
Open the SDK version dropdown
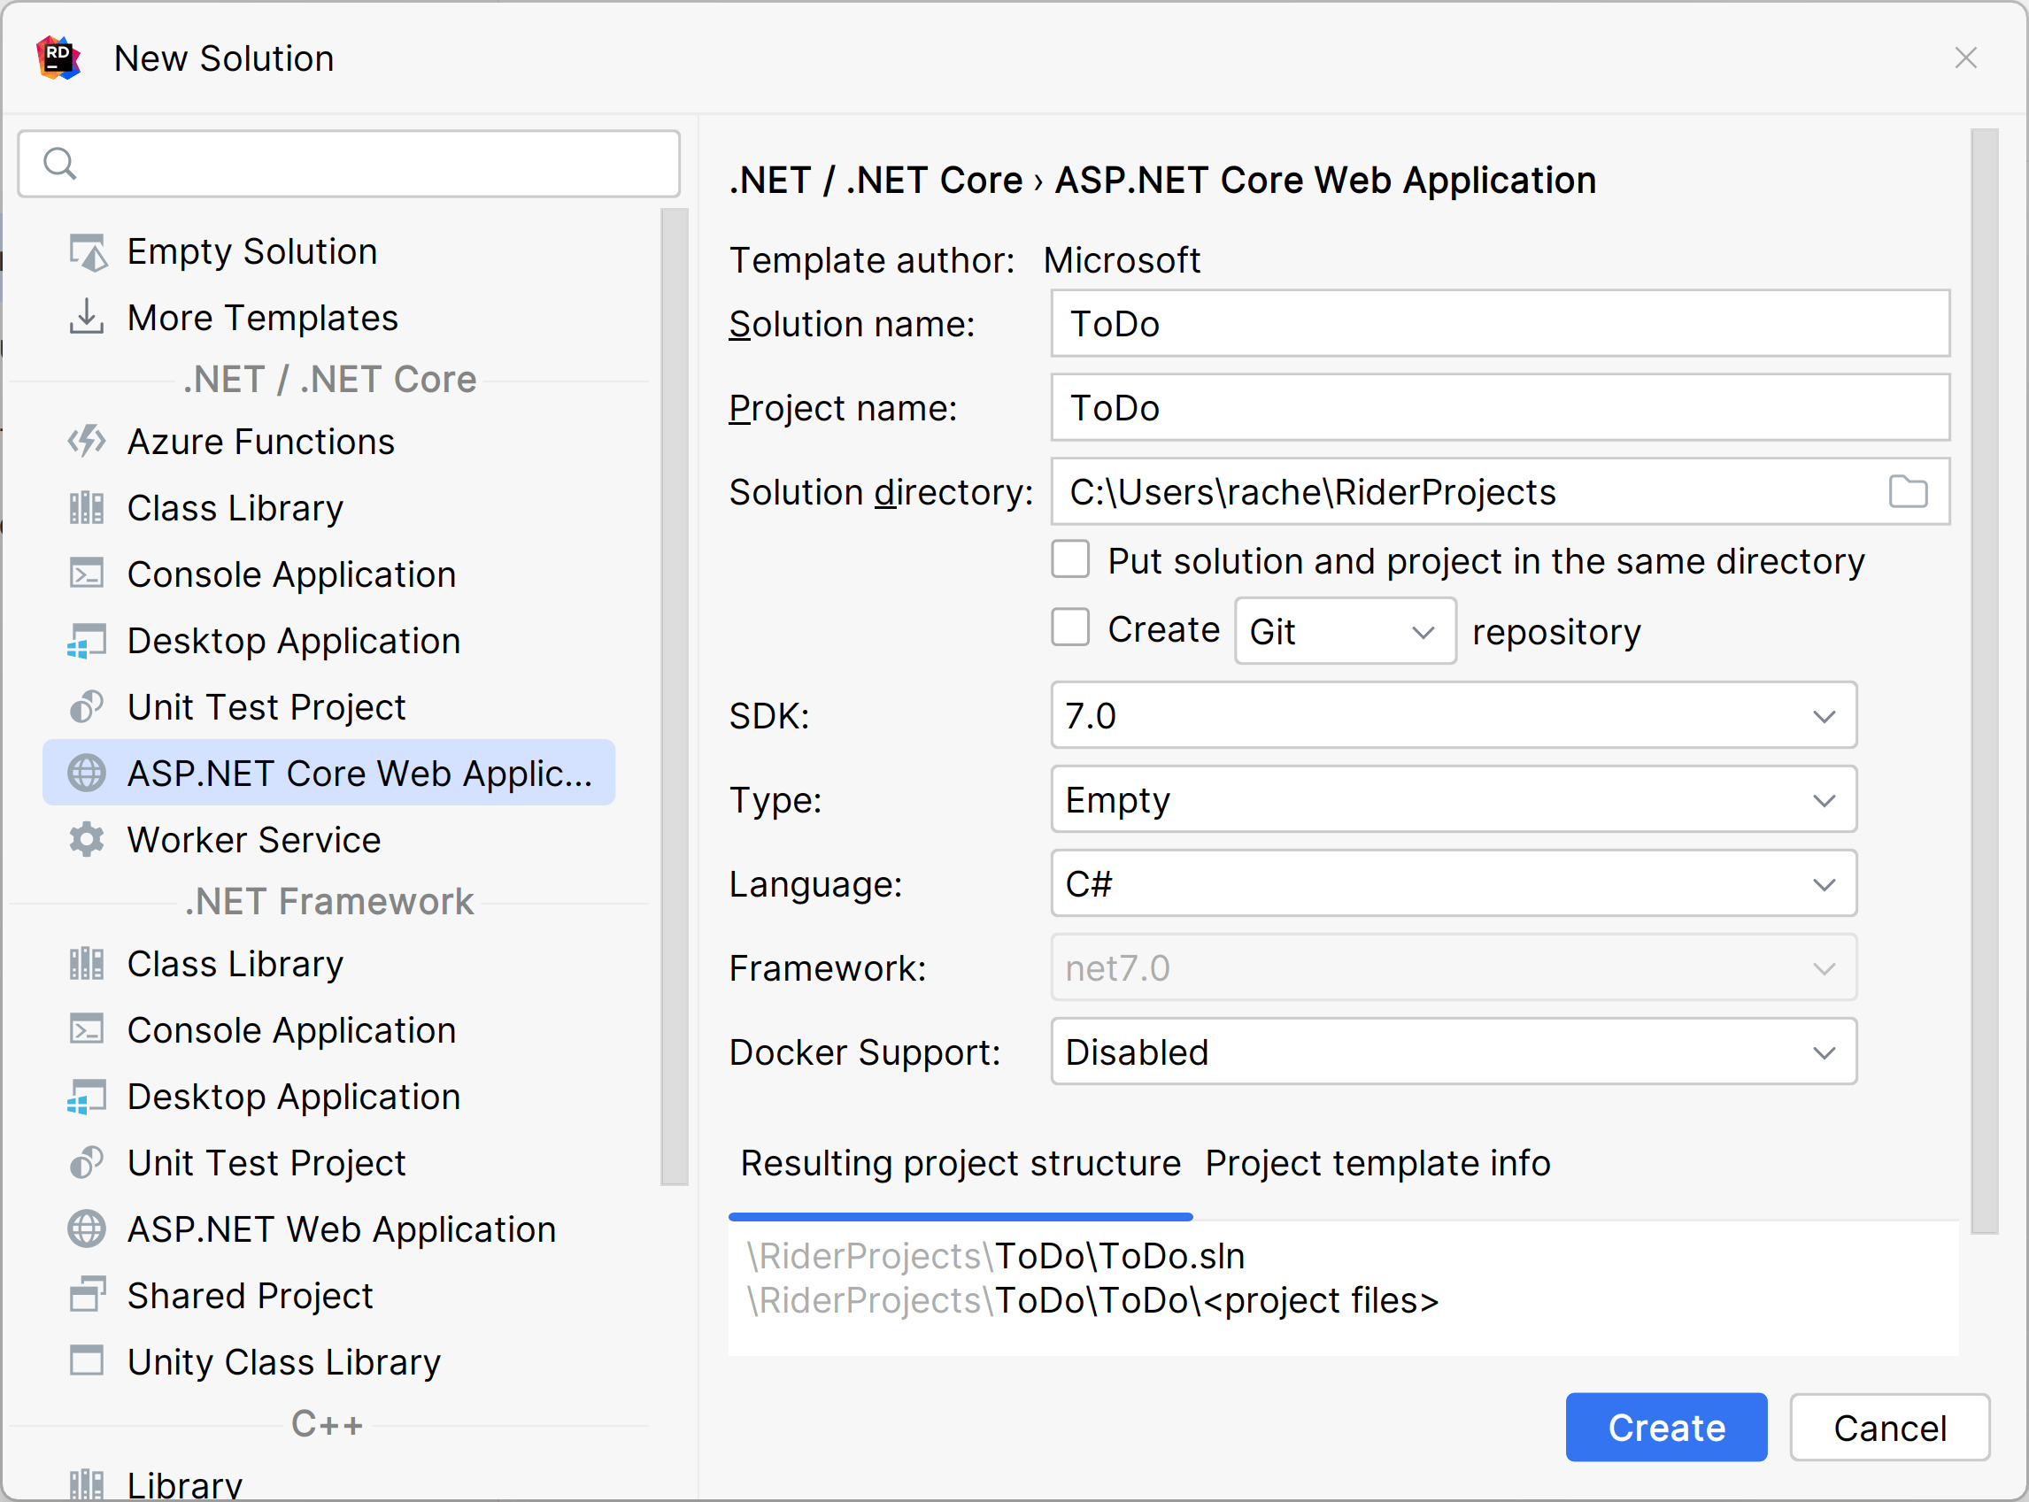[x=1825, y=715]
